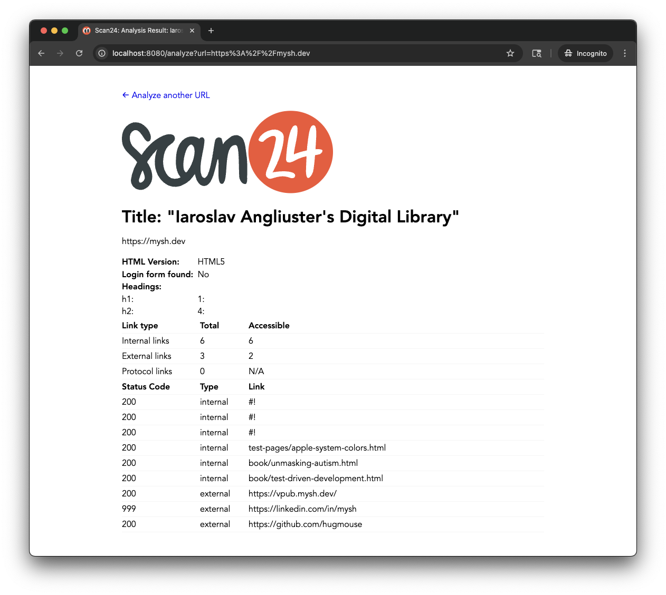Click the HTML Version label

click(x=150, y=262)
